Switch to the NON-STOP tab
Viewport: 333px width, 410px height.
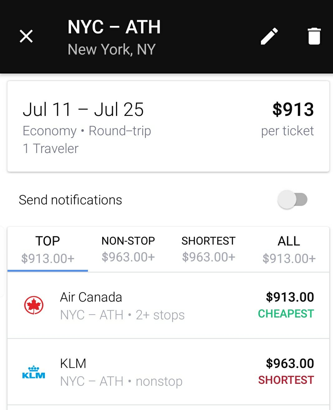128,249
